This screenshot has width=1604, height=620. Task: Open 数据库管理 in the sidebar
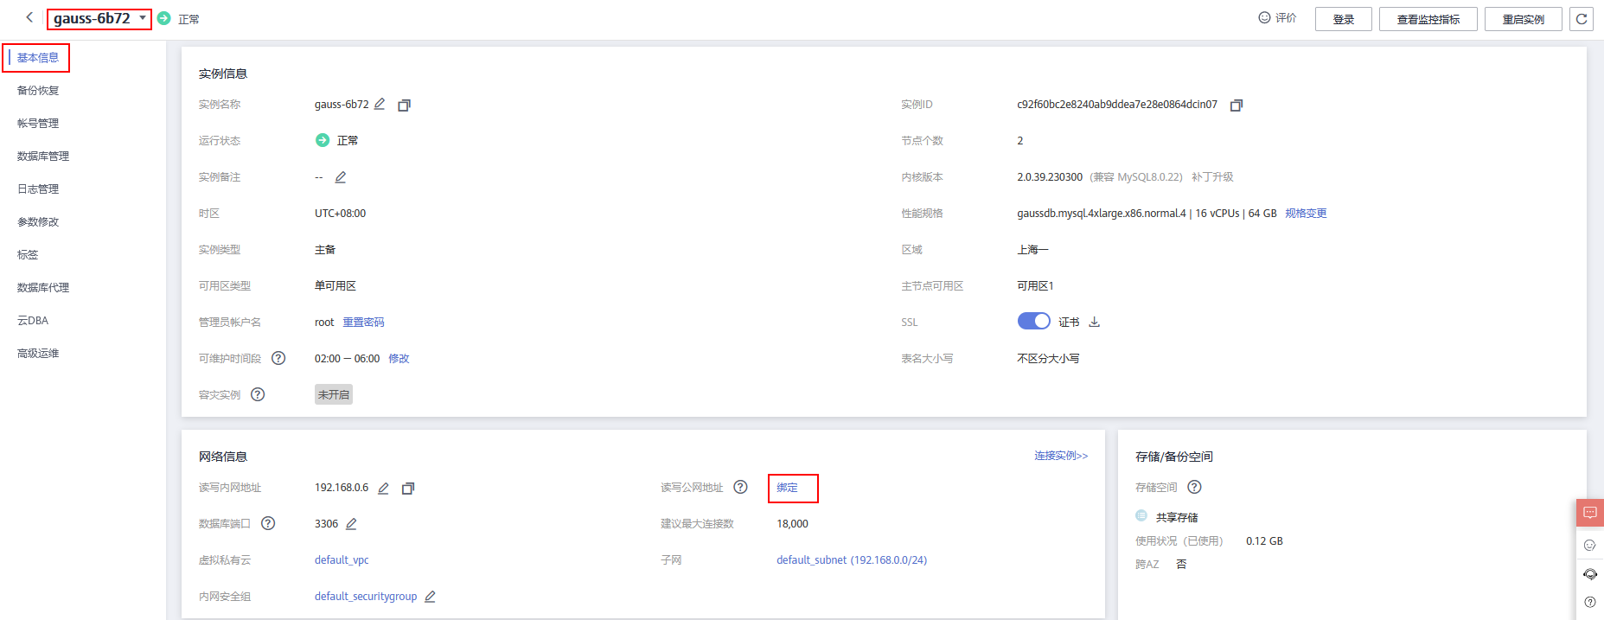point(43,157)
